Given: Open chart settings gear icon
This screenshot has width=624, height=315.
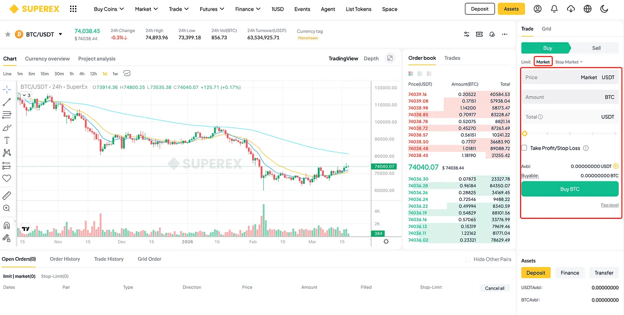Looking at the screenshot, I should tap(386, 241).
